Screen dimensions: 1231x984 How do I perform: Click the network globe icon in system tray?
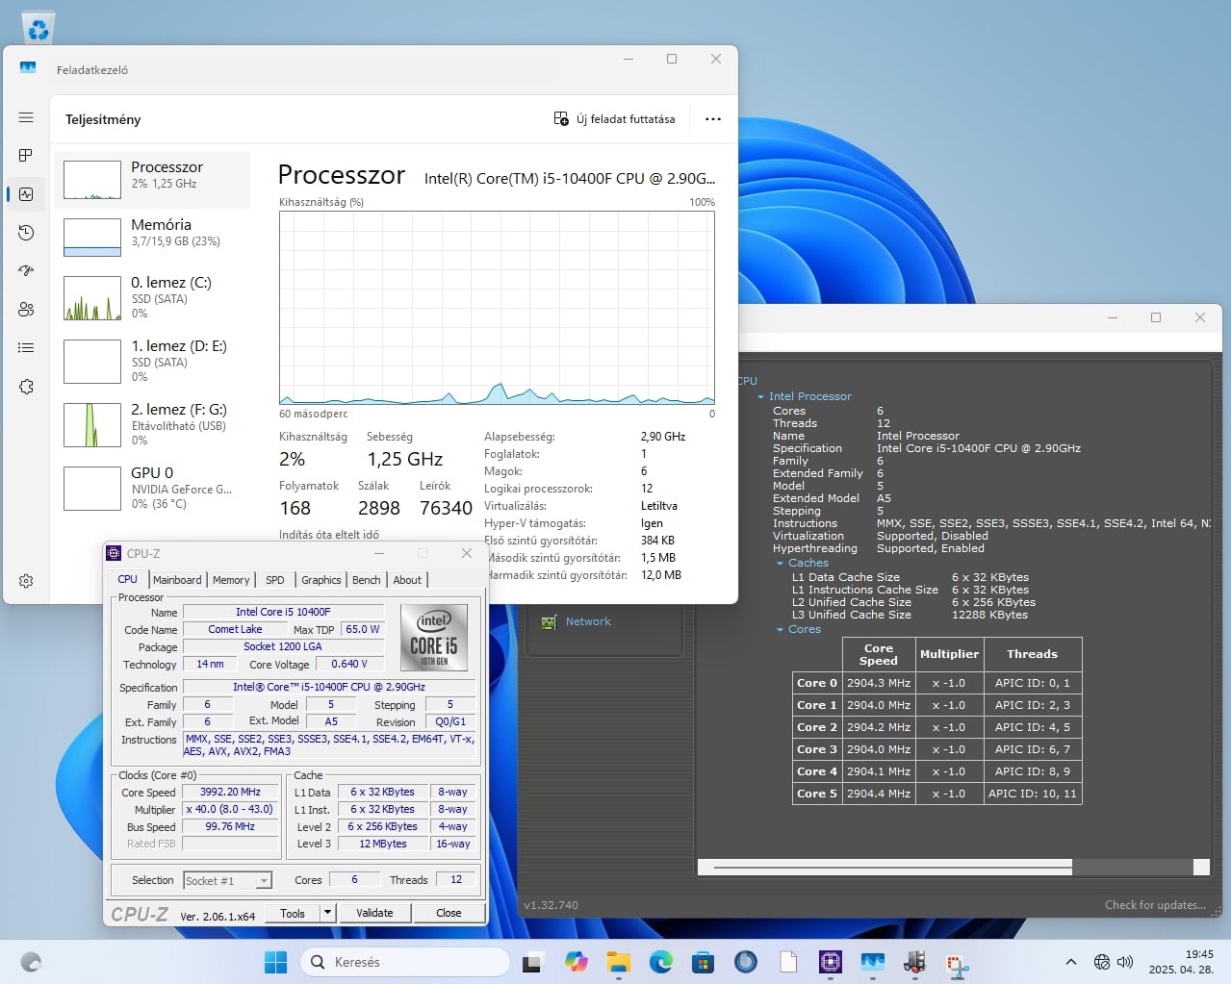(1102, 962)
